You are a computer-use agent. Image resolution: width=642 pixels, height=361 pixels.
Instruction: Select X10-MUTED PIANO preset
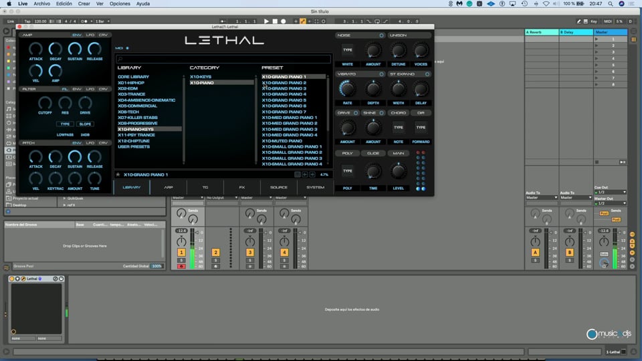pyautogui.click(x=282, y=141)
